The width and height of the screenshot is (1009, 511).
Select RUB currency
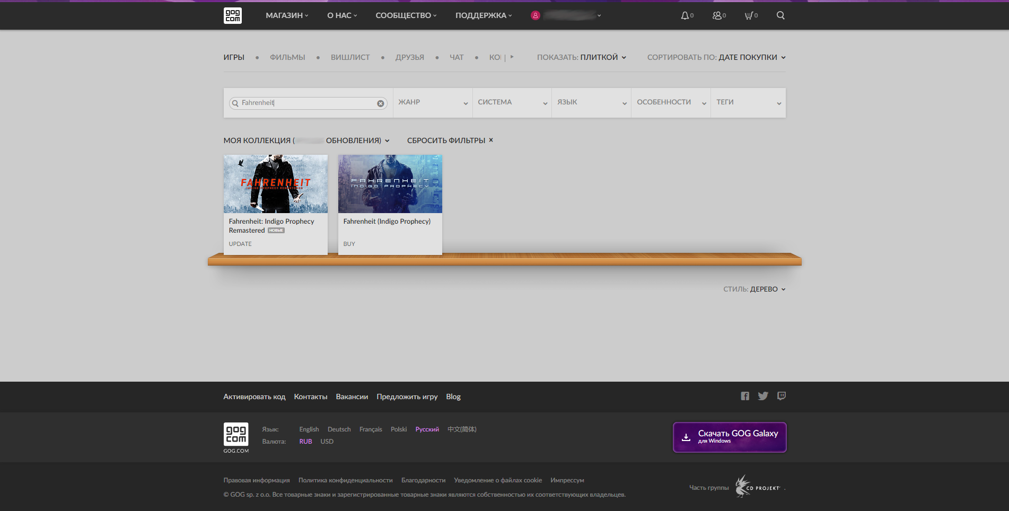coord(306,442)
